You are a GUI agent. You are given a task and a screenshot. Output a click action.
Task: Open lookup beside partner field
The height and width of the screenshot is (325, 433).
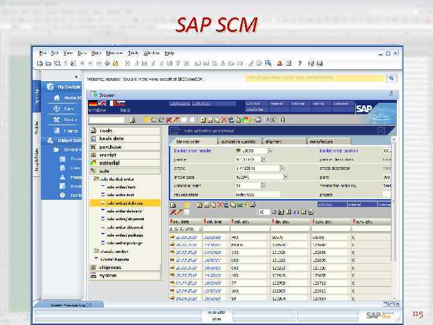263,159
